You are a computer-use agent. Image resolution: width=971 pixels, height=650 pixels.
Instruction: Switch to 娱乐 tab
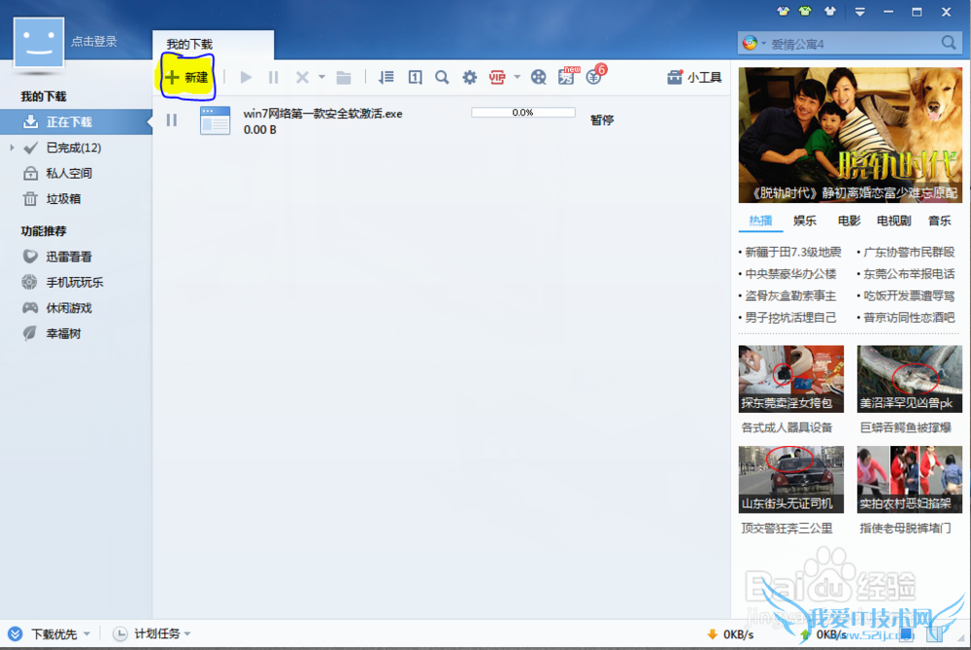pos(804,221)
